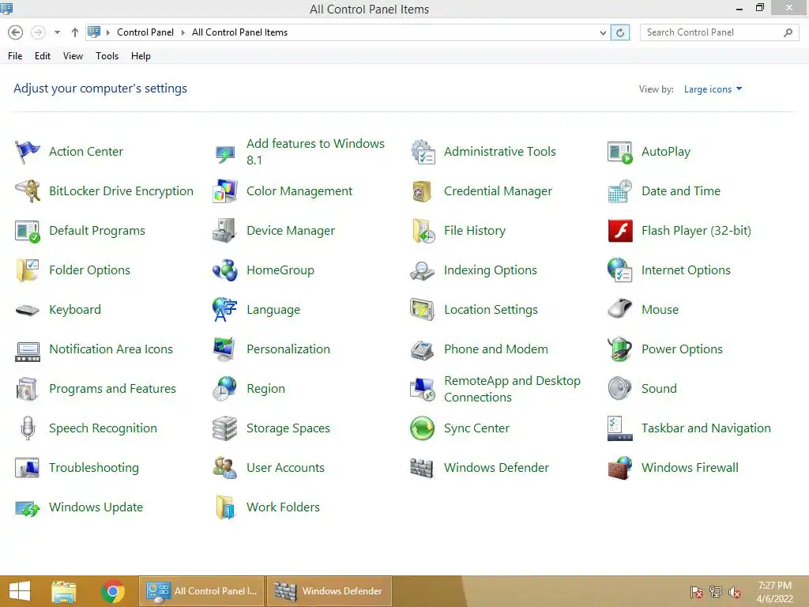Click the User Accounts icon
This screenshot has width=809, height=607.
coord(225,468)
